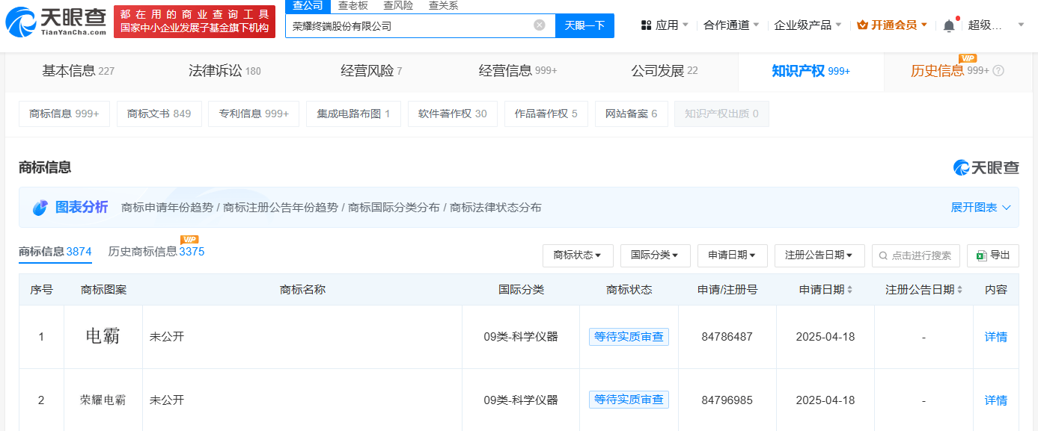Image resolution: width=1038 pixels, height=431 pixels.
Task: Click the help icon beside 历史信息
Action: 998,71
